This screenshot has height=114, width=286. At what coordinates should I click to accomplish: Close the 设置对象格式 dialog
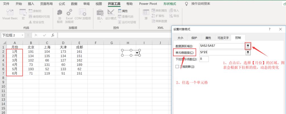click(281, 29)
